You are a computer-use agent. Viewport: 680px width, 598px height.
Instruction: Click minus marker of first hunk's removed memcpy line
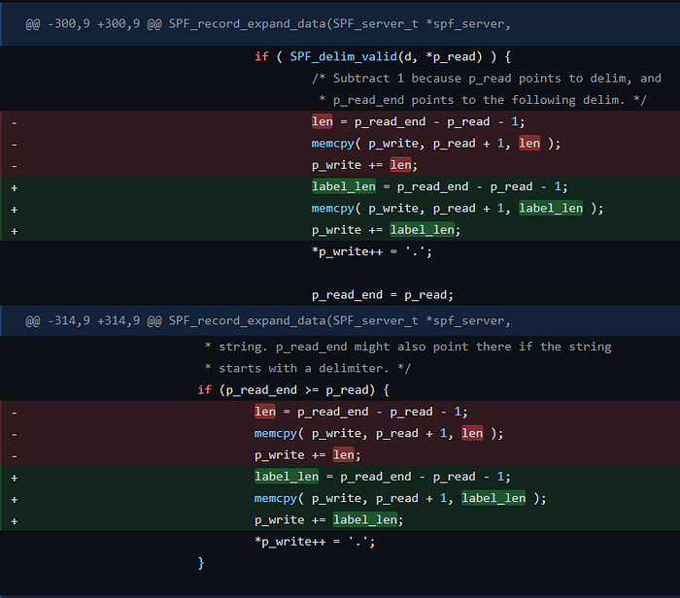click(14, 143)
